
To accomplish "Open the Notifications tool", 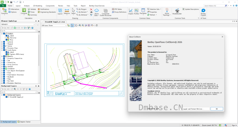I will (43, 9).
